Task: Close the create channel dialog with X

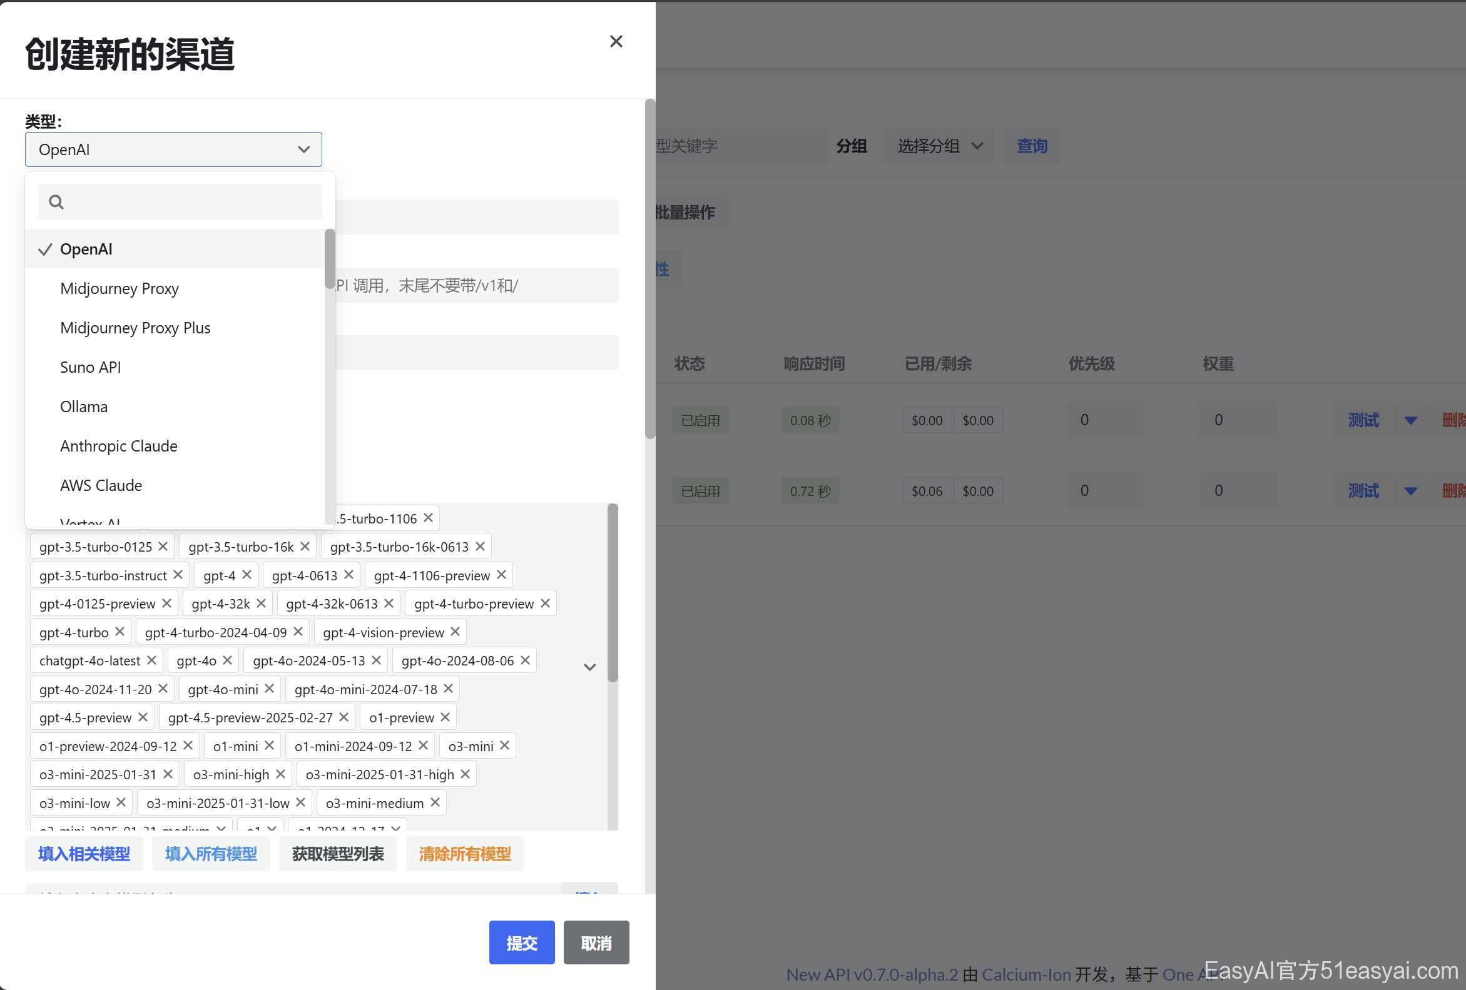Action: point(616,42)
